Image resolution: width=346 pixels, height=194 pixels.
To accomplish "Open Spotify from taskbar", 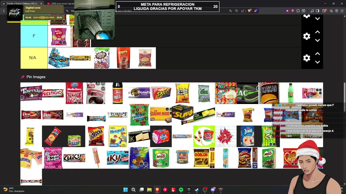I will [181, 190].
